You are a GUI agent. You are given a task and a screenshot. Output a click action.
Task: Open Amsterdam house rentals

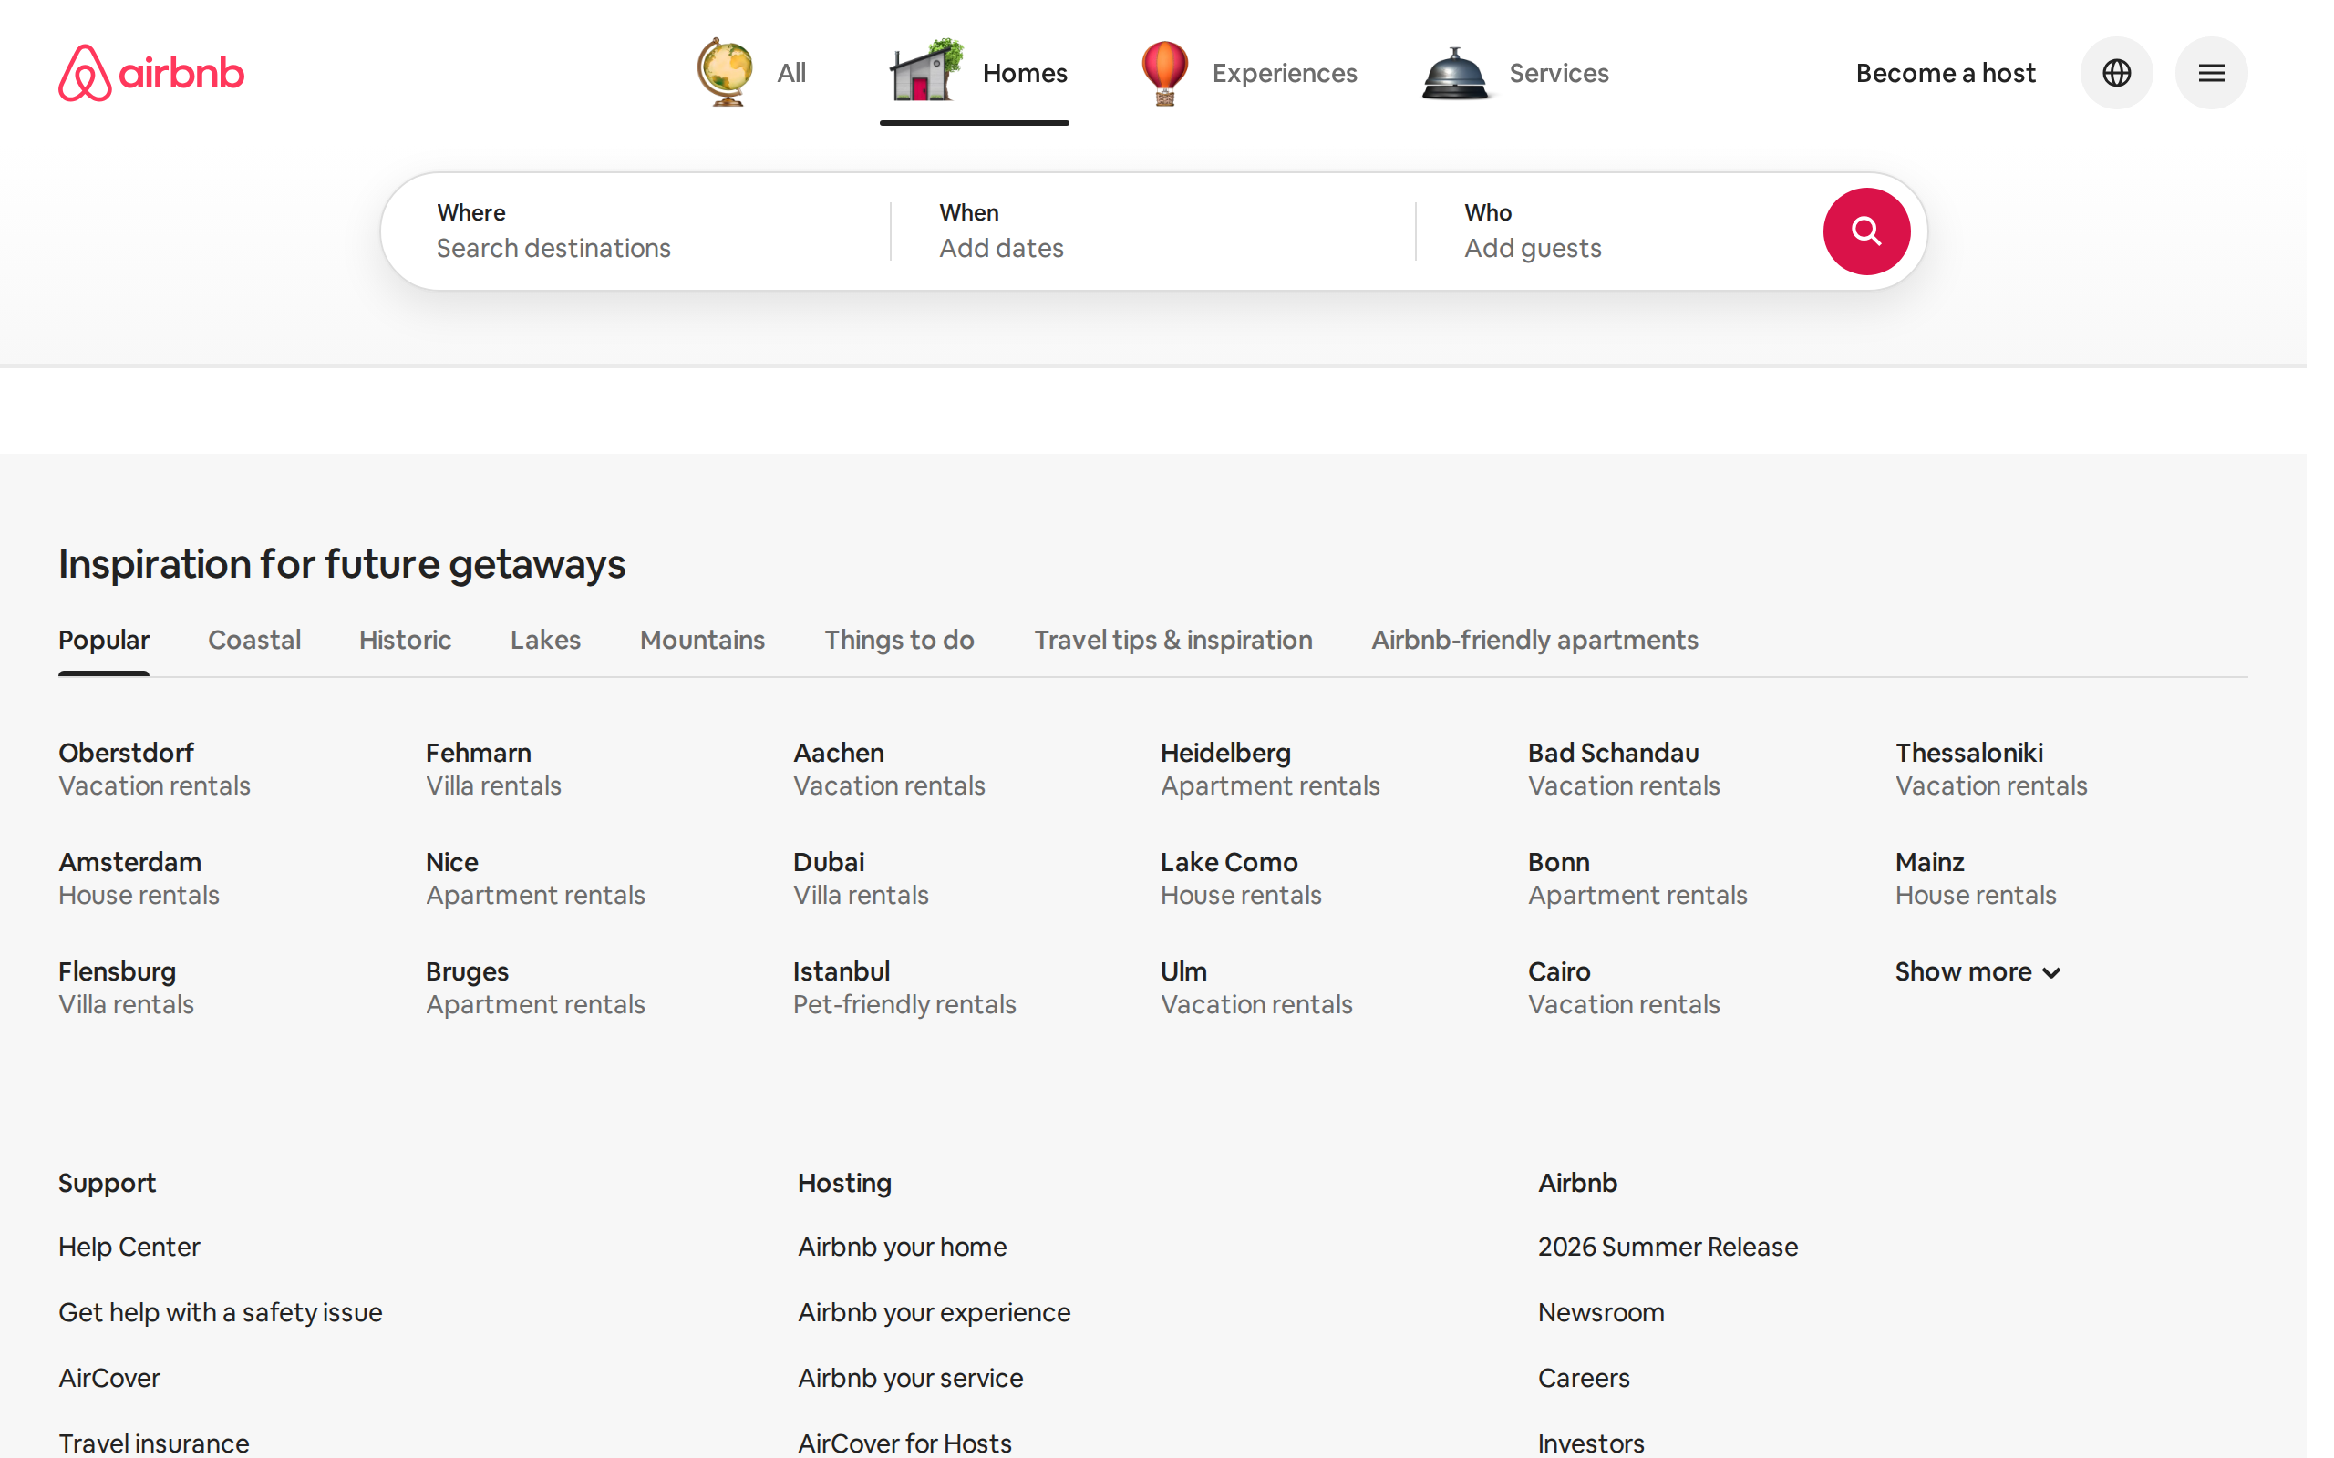click(139, 878)
